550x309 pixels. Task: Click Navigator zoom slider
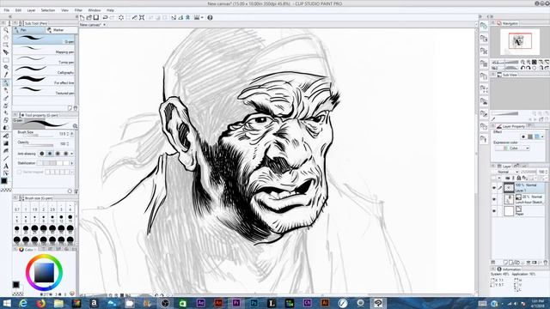(511, 63)
